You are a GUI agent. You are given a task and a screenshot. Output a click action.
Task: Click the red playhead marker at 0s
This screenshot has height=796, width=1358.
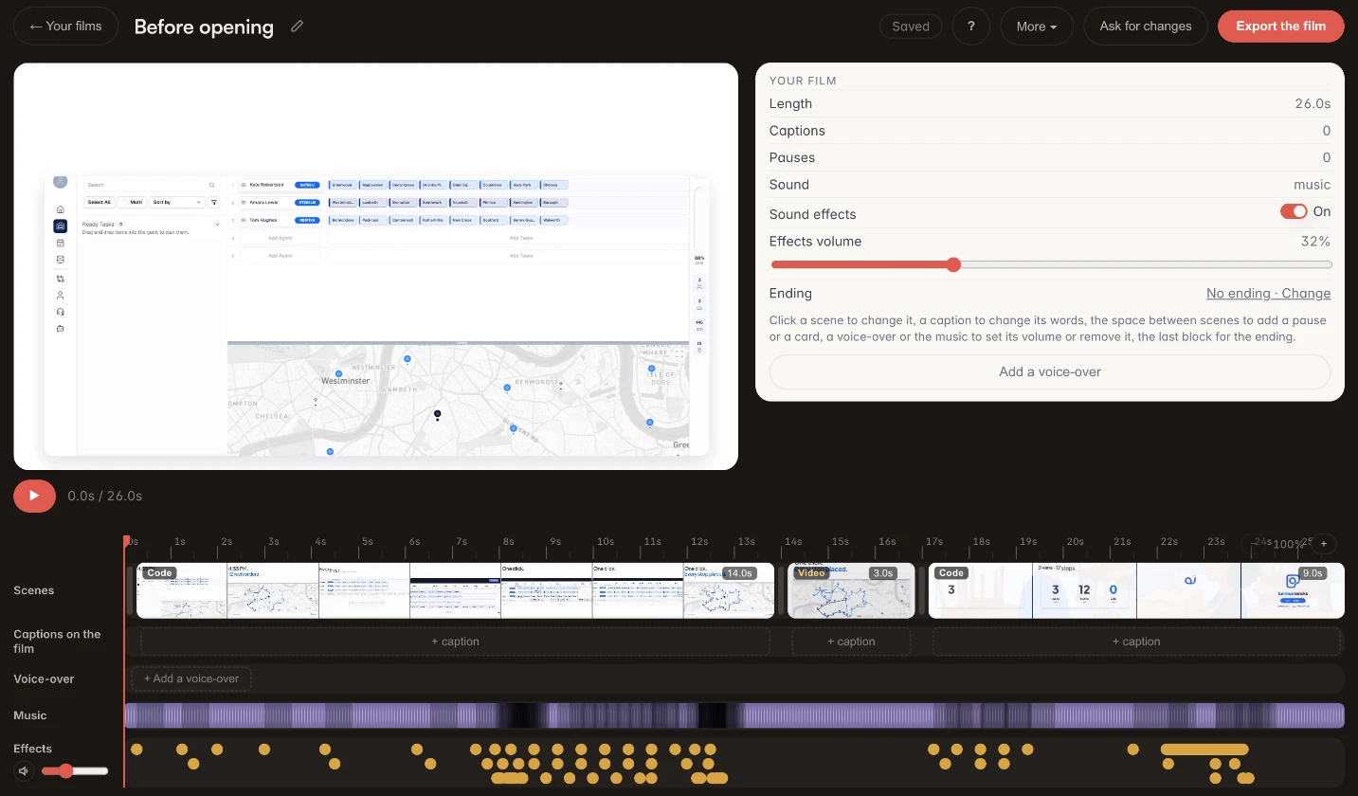[125, 541]
